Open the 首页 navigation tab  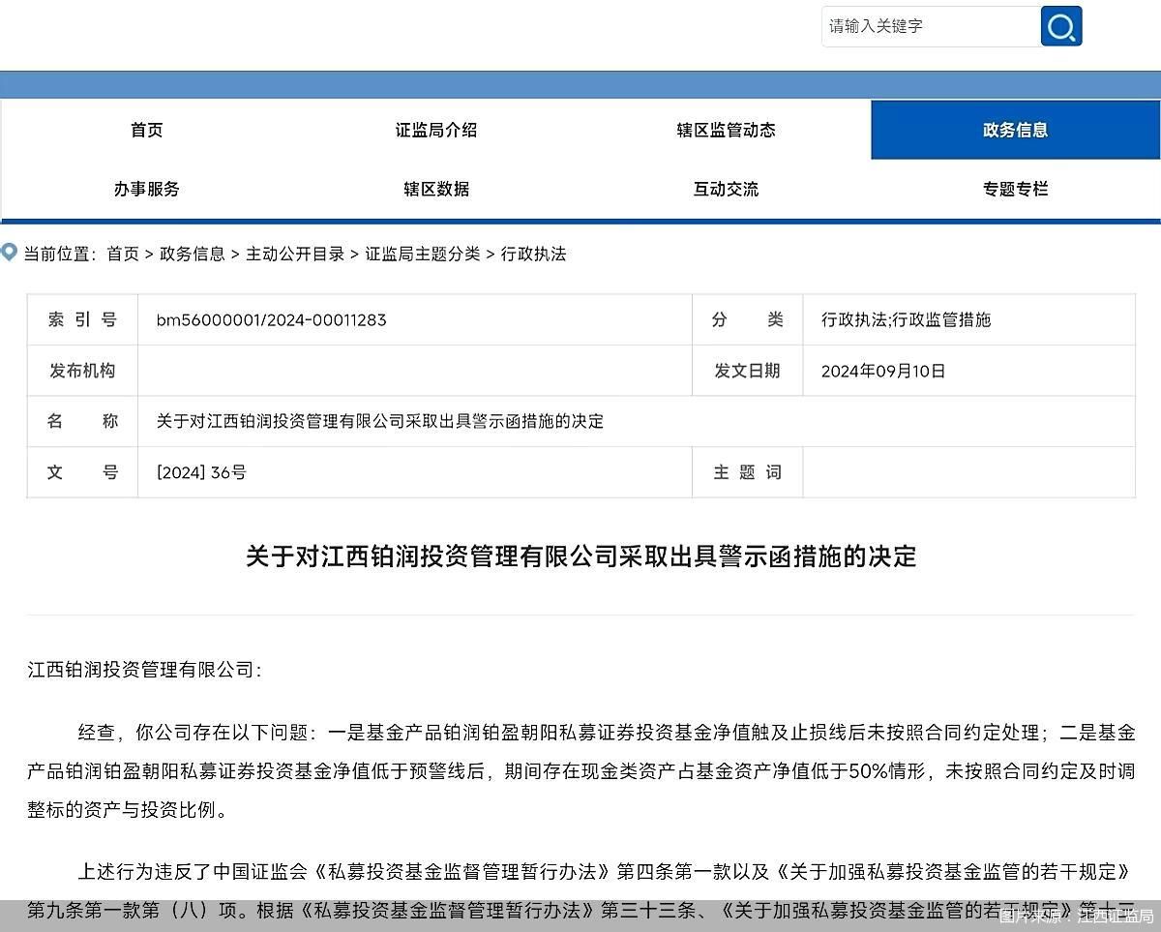146,130
